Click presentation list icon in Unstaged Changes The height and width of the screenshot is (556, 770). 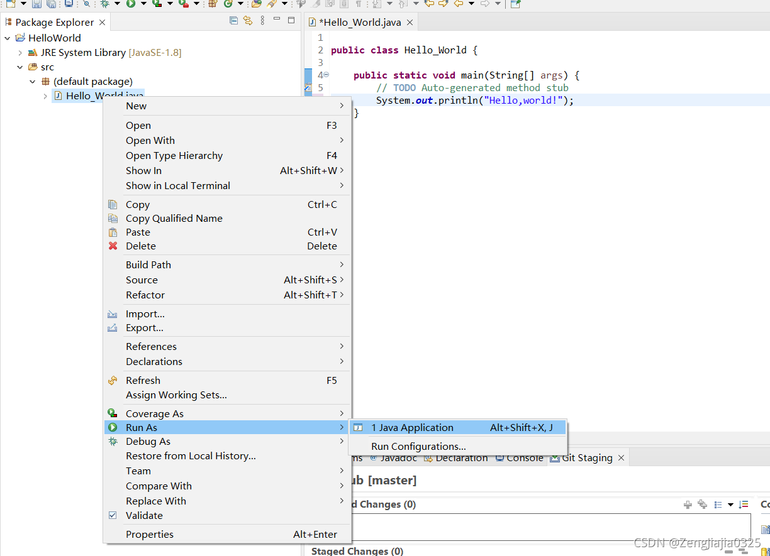718,504
